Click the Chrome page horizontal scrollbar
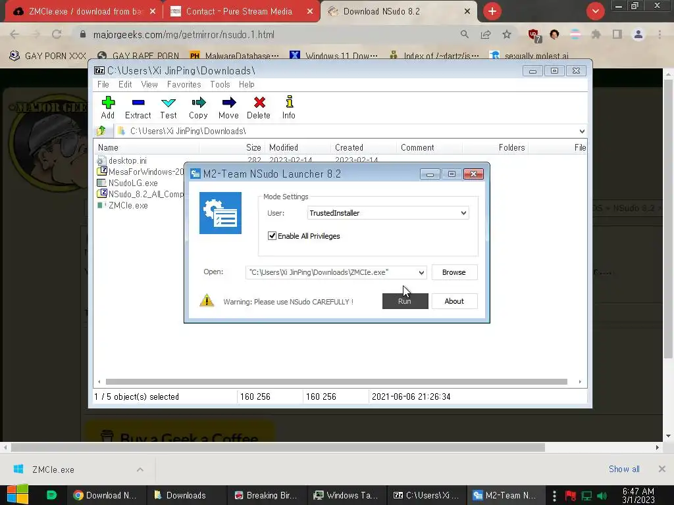Image resolution: width=674 pixels, height=505 pixels. pos(278,447)
